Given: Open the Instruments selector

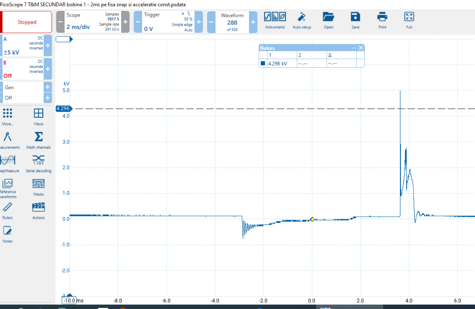Looking at the screenshot, I should (275, 19).
